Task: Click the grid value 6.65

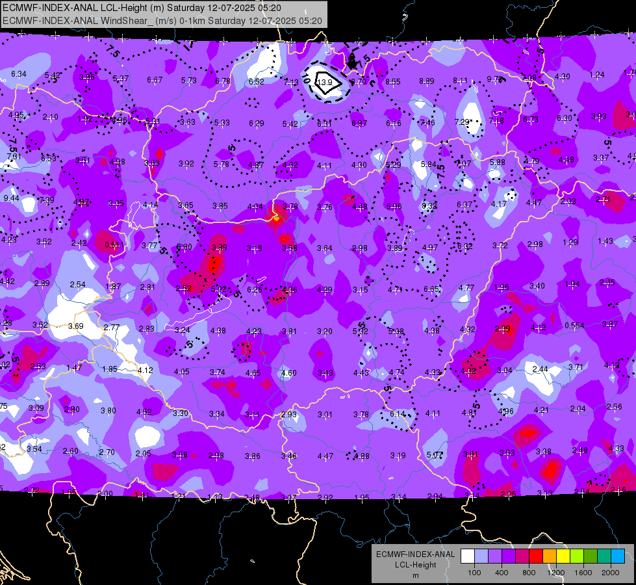Action: pyautogui.click(x=431, y=289)
